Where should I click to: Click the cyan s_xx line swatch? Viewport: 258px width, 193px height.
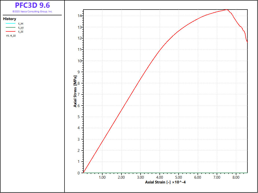tap(11, 23)
